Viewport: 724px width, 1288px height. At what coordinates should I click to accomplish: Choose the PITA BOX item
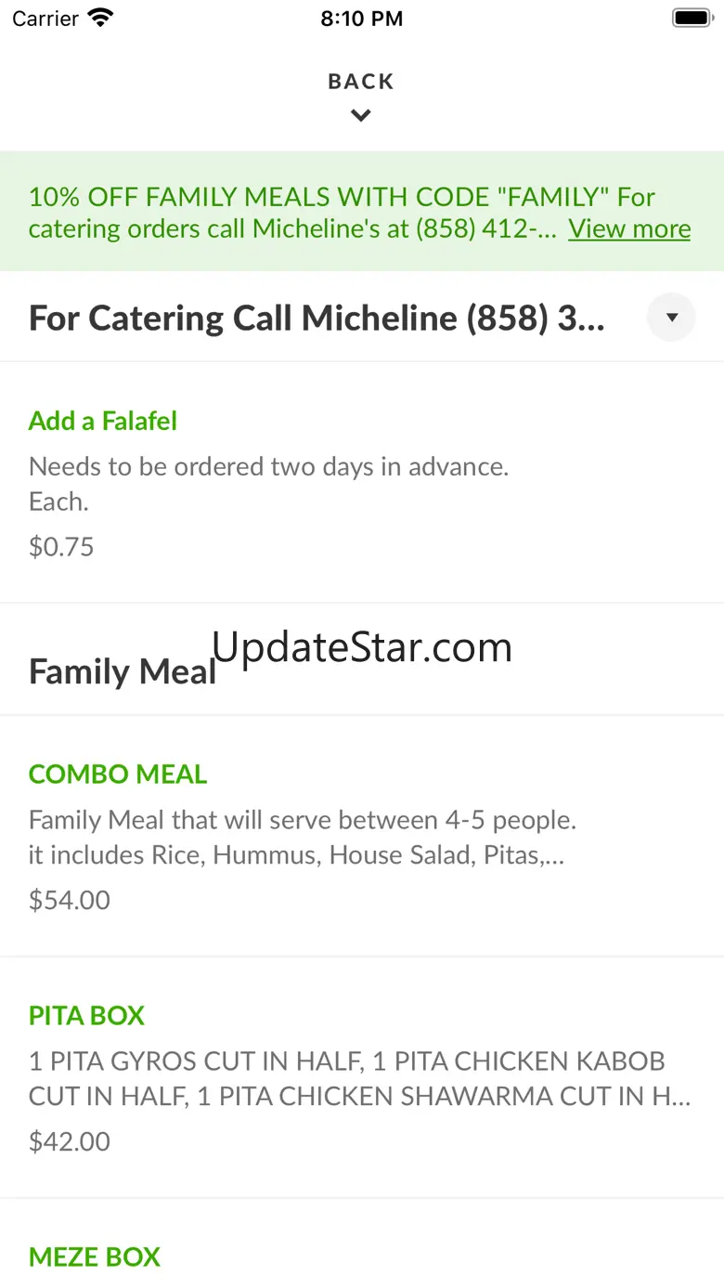pyautogui.click(x=87, y=1015)
